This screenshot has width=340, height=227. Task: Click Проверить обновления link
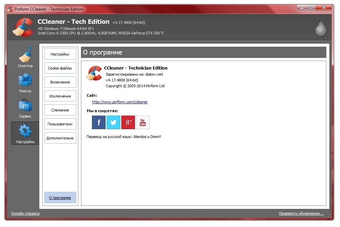pos(301,213)
